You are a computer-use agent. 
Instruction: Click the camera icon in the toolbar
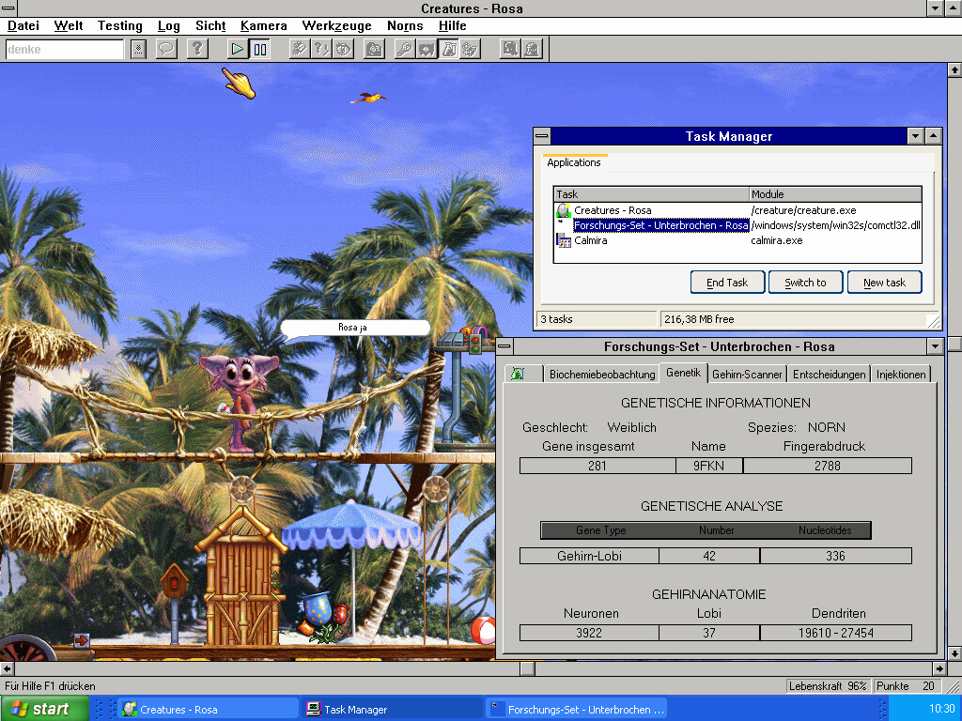coord(374,49)
